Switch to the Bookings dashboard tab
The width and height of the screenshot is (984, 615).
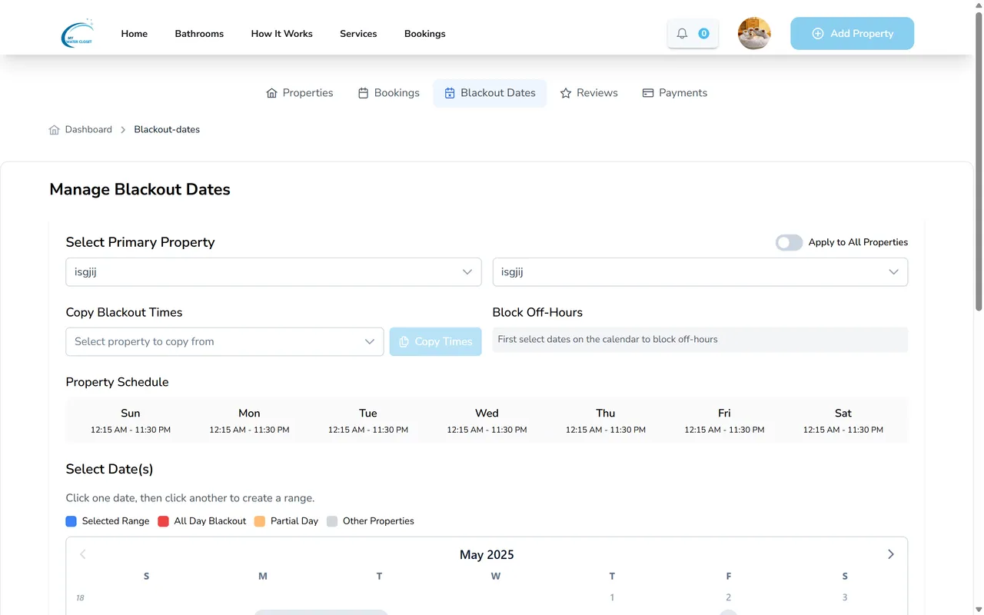pyautogui.click(x=388, y=93)
